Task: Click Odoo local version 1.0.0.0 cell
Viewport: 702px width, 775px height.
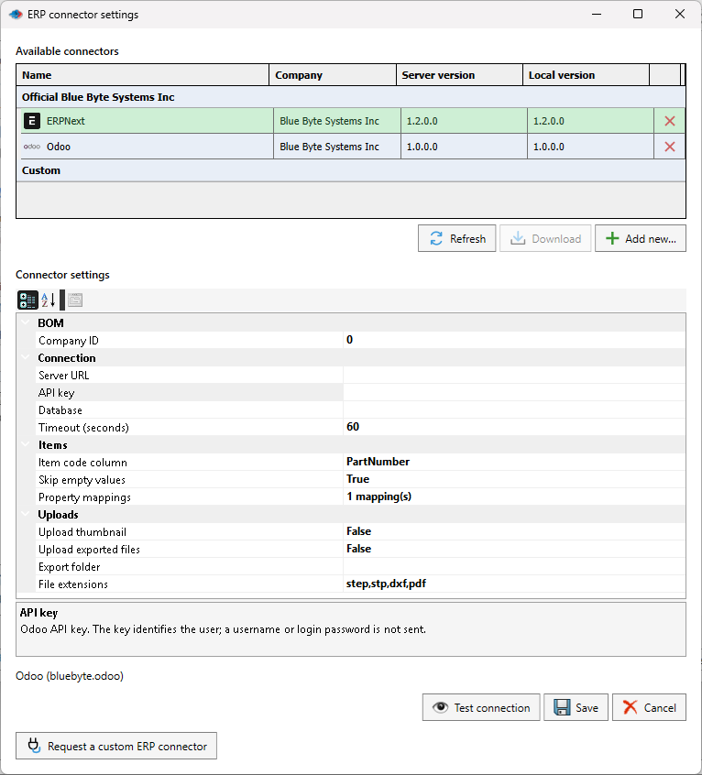Action: 590,147
